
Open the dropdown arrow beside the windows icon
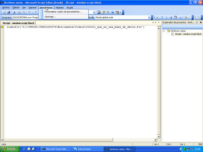121,12
